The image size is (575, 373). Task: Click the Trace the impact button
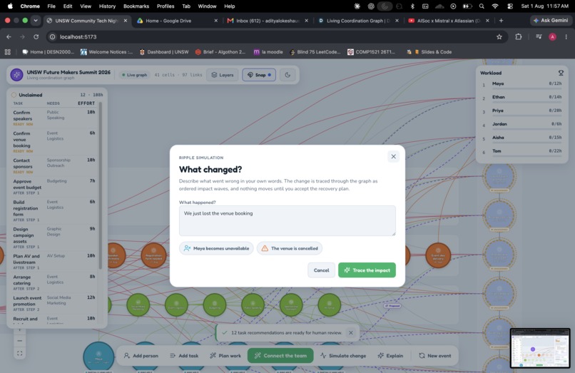click(367, 270)
